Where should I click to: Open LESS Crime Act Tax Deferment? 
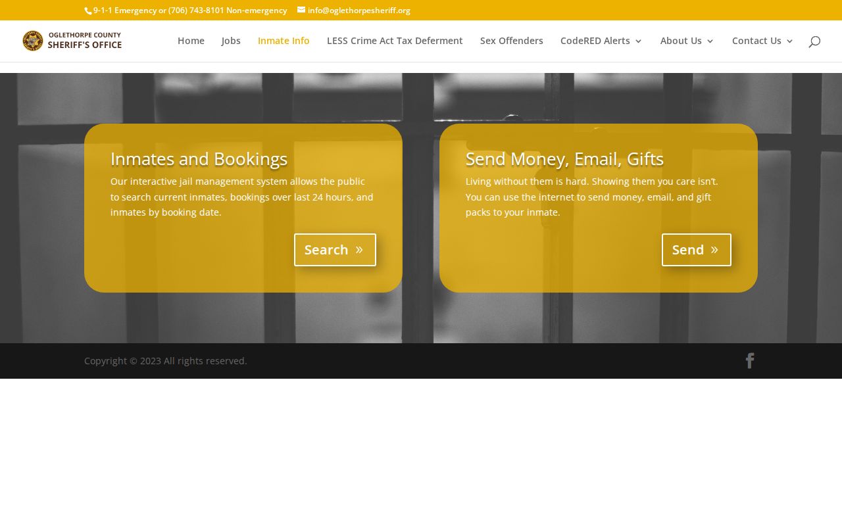(395, 41)
